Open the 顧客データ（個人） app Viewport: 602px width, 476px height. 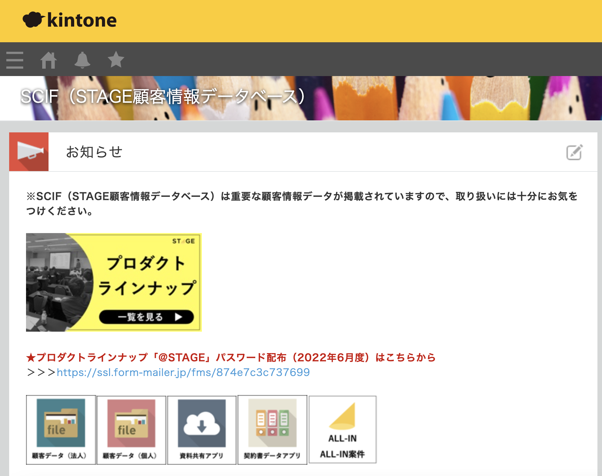[x=131, y=430]
